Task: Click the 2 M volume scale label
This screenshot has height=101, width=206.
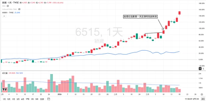Action: pyautogui.click(x=200, y=74)
